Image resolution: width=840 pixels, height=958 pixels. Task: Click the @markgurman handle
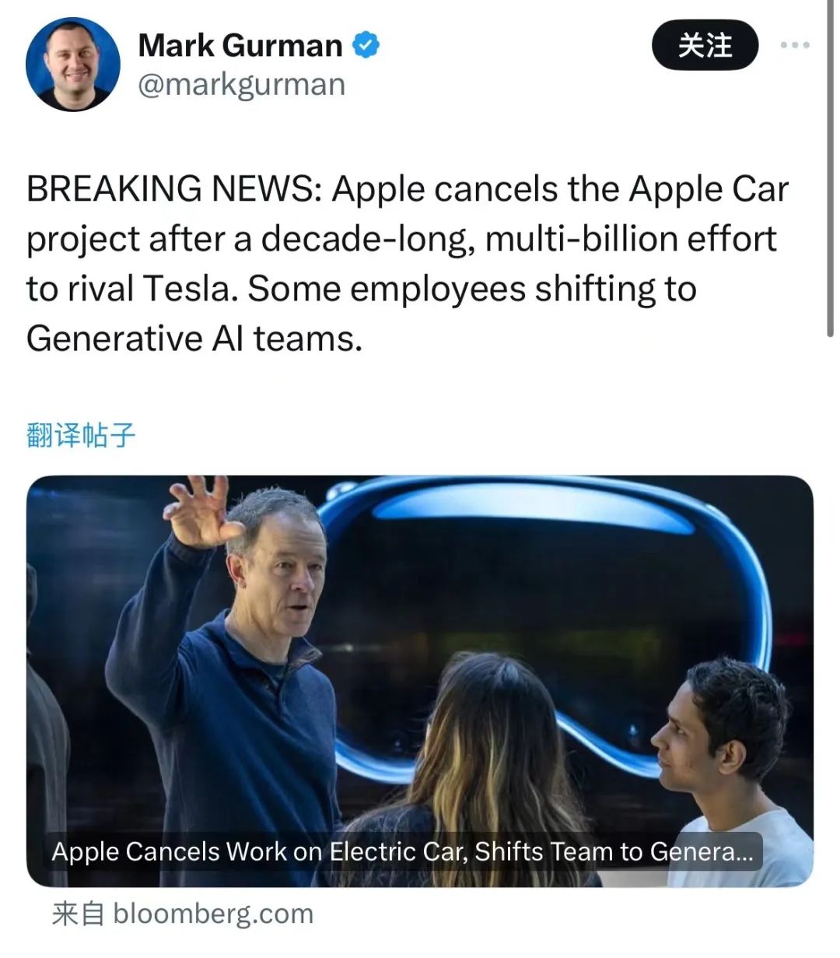(241, 84)
